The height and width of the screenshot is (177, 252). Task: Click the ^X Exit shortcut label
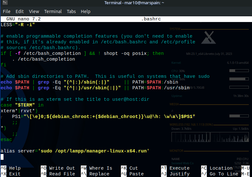click(11, 174)
